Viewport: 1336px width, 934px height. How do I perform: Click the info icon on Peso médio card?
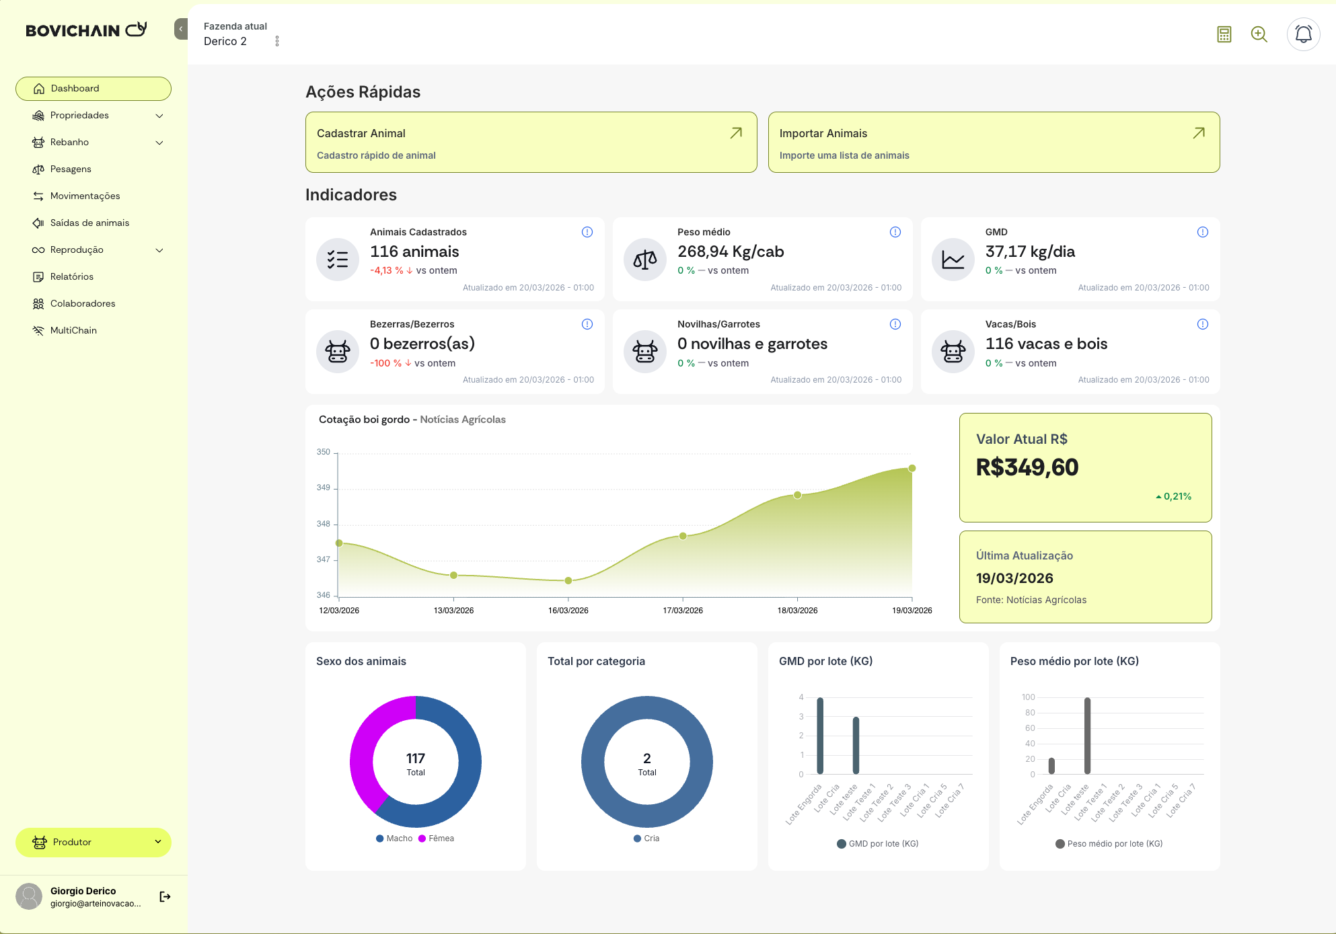pos(895,232)
